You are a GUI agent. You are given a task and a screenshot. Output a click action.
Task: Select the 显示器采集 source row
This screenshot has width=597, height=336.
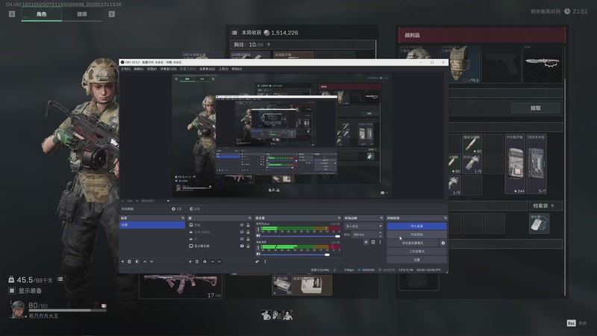pos(219,246)
